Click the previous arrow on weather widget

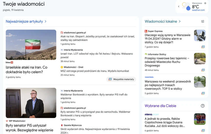click(179, 6)
